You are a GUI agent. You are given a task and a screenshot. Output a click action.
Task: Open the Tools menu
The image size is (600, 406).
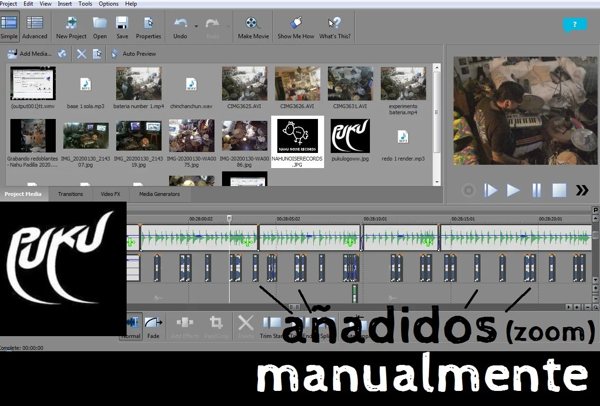pos(85,4)
